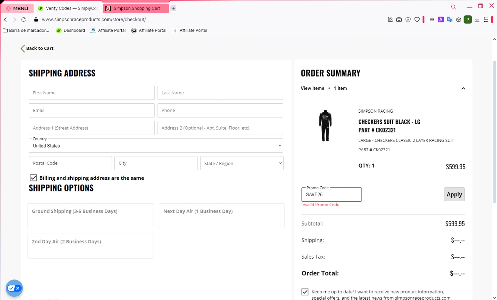The height and width of the screenshot is (300, 497).
Task: Click the Email field
Action: pos(92,110)
